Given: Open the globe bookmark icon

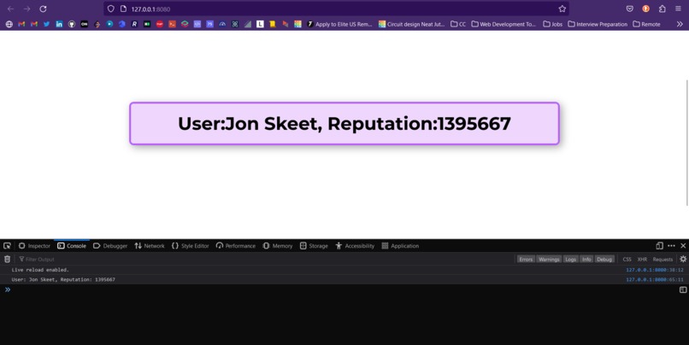Looking at the screenshot, I should pos(9,24).
